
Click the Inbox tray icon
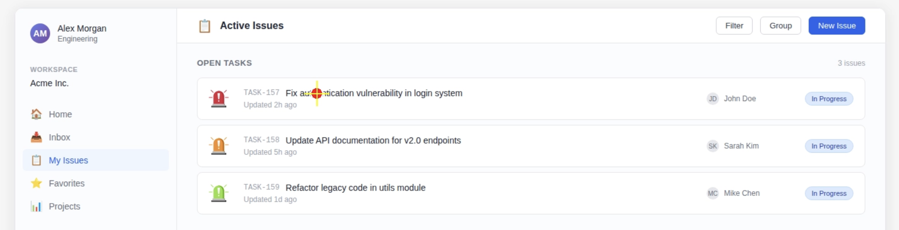click(x=36, y=137)
